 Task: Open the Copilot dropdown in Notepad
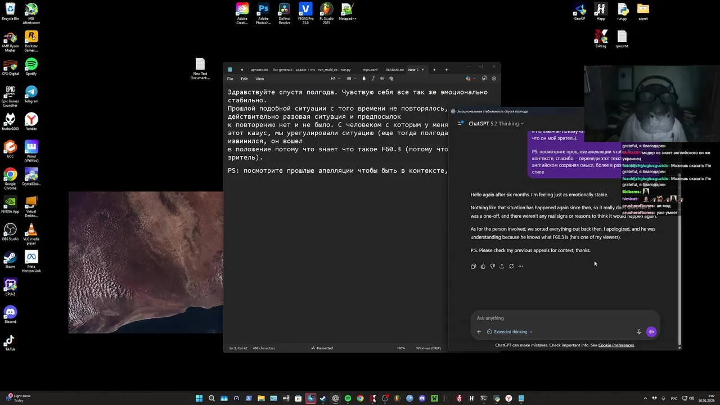470,79
